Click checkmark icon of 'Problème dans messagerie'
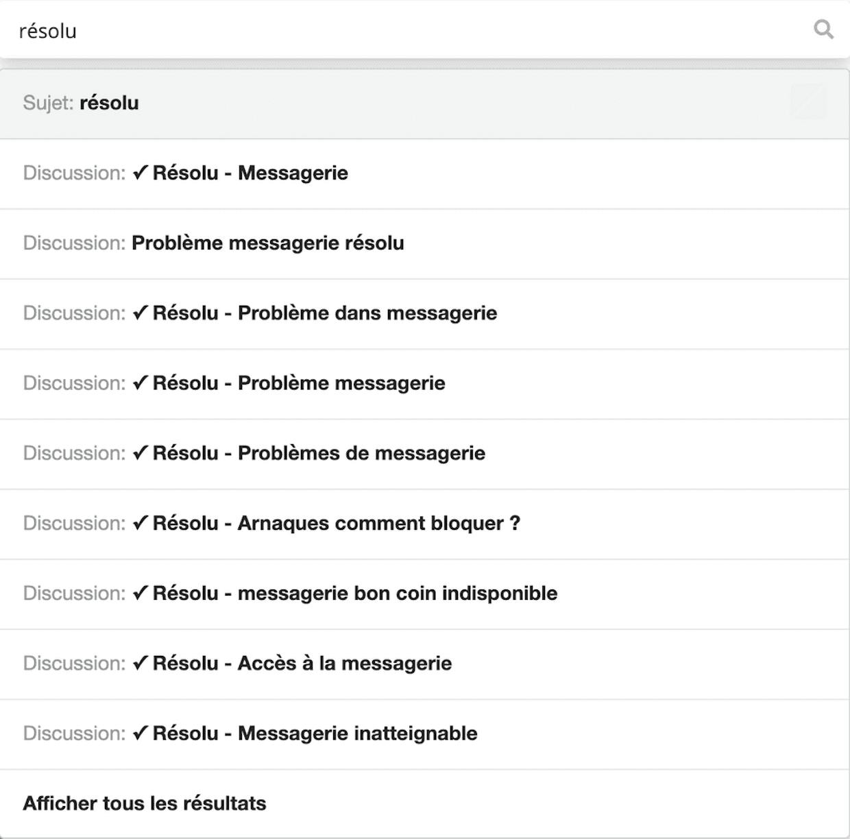Viewport: 850px width, 839px height. 141,313
